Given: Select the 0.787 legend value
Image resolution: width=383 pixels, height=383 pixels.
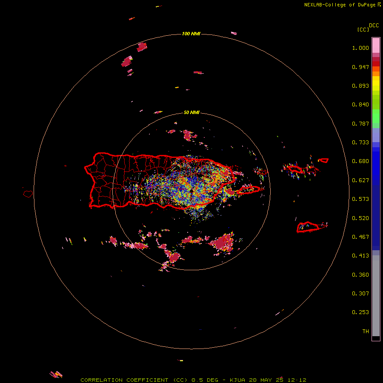Looking at the screenshot, I should coord(360,123).
